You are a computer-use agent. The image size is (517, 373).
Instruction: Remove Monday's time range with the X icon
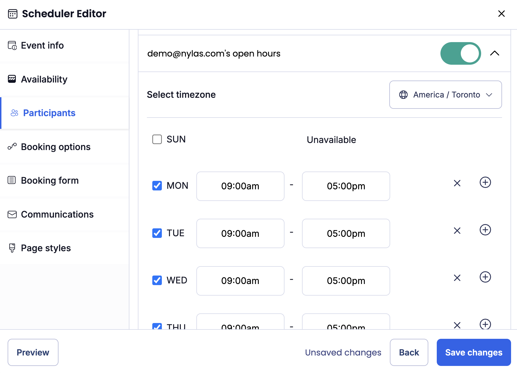pyautogui.click(x=457, y=183)
